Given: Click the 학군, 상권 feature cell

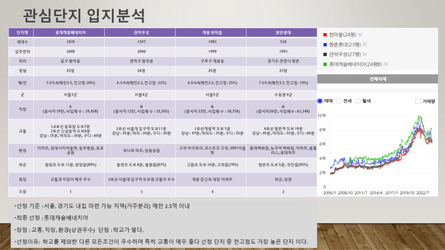Looking at the screenshot, I should [x=282, y=179].
